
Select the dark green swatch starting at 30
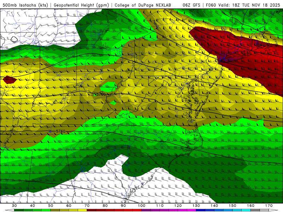pyautogui.click(x=19, y=210)
